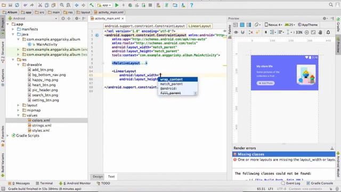This screenshot has height=192, width=341.
Task: Open the app run configuration dropdown
Action: (104, 5)
